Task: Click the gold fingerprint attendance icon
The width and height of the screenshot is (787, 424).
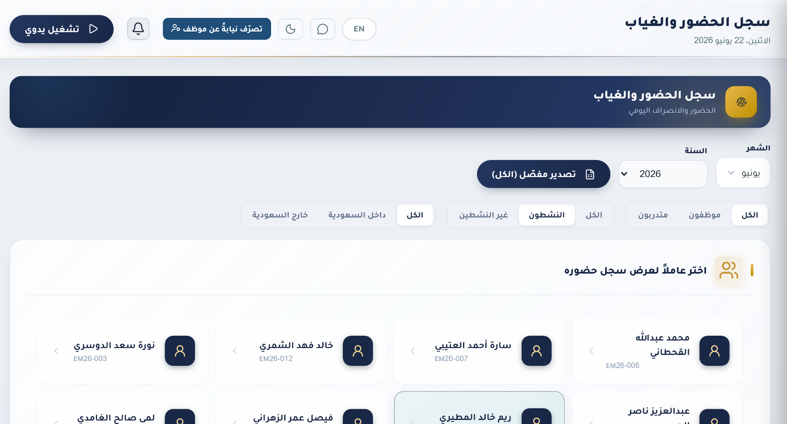Action: (741, 102)
